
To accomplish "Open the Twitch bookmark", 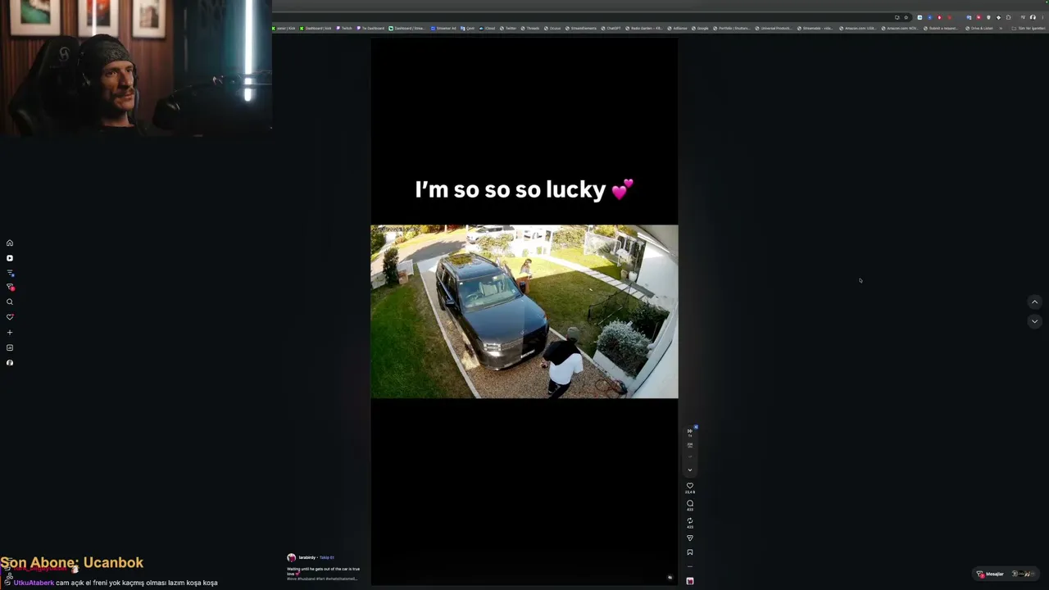I will point(344,28).
